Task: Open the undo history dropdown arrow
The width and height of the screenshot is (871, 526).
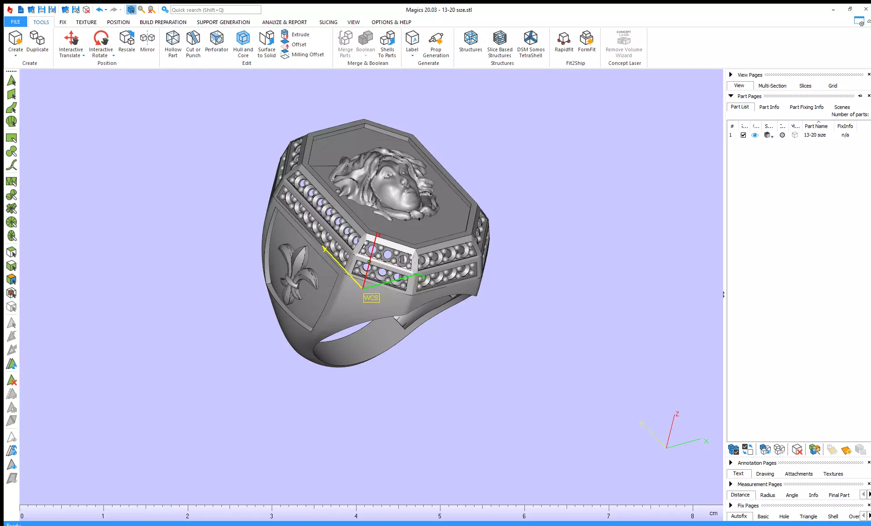Action: [x=106, y=10]
